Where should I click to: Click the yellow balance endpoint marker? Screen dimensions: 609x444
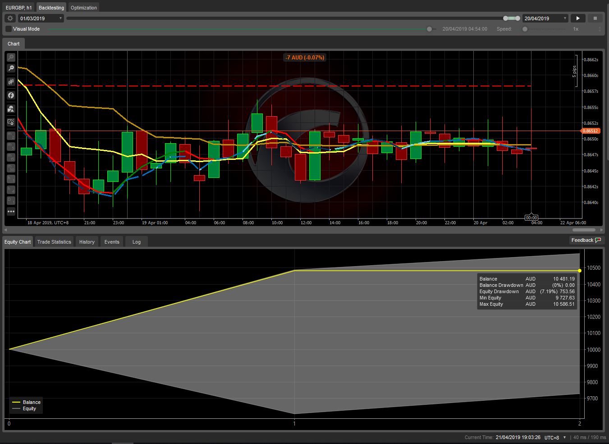(x=580, y=271)
